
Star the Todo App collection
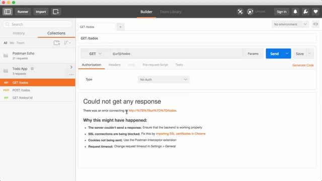[x=32, y=69]
